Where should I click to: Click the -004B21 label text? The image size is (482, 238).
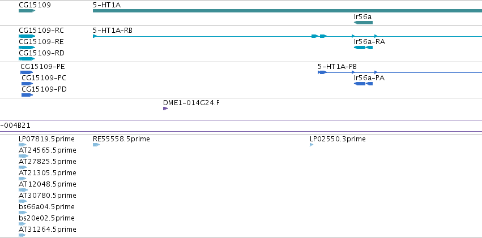click(x=15, y=126)
